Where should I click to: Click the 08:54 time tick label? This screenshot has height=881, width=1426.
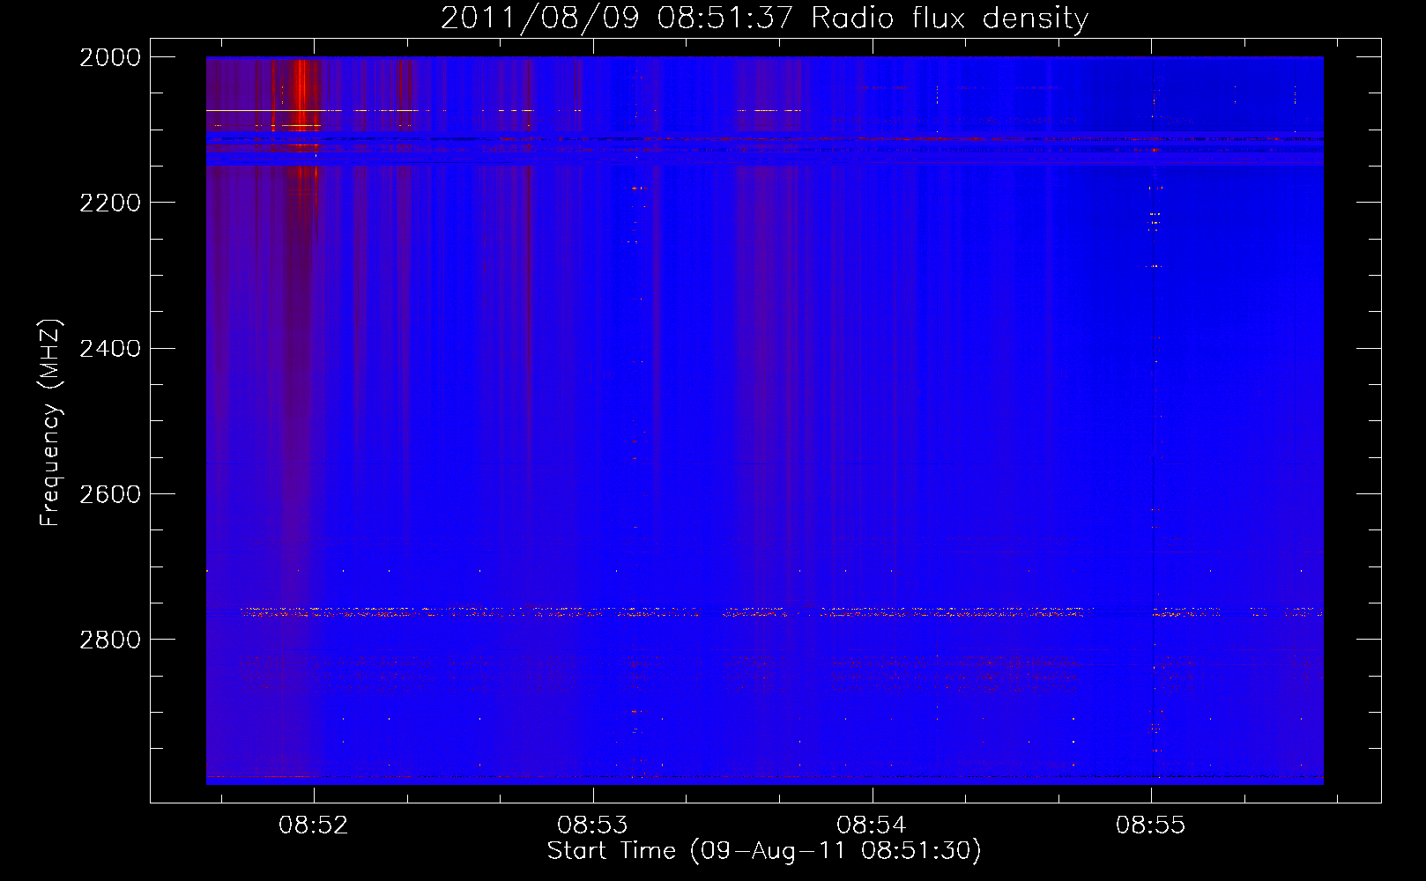point(872,825)
